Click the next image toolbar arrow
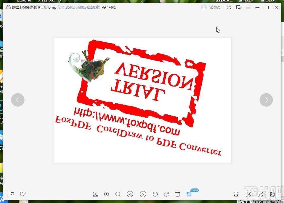The width and height of the screenshot is (284, 203). click(143, 194)
